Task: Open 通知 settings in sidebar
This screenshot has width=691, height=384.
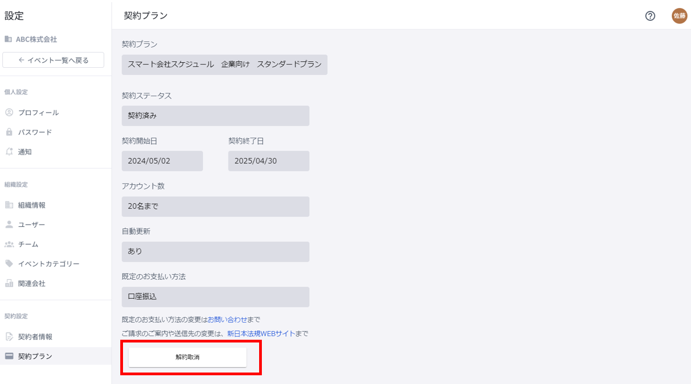Action: pyautogui.click(x=56, y=152)
